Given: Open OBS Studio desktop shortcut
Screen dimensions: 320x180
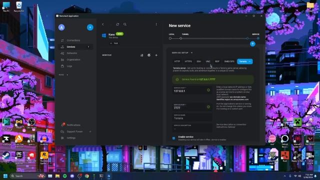Looking at the screenshot, I should 31,123.
